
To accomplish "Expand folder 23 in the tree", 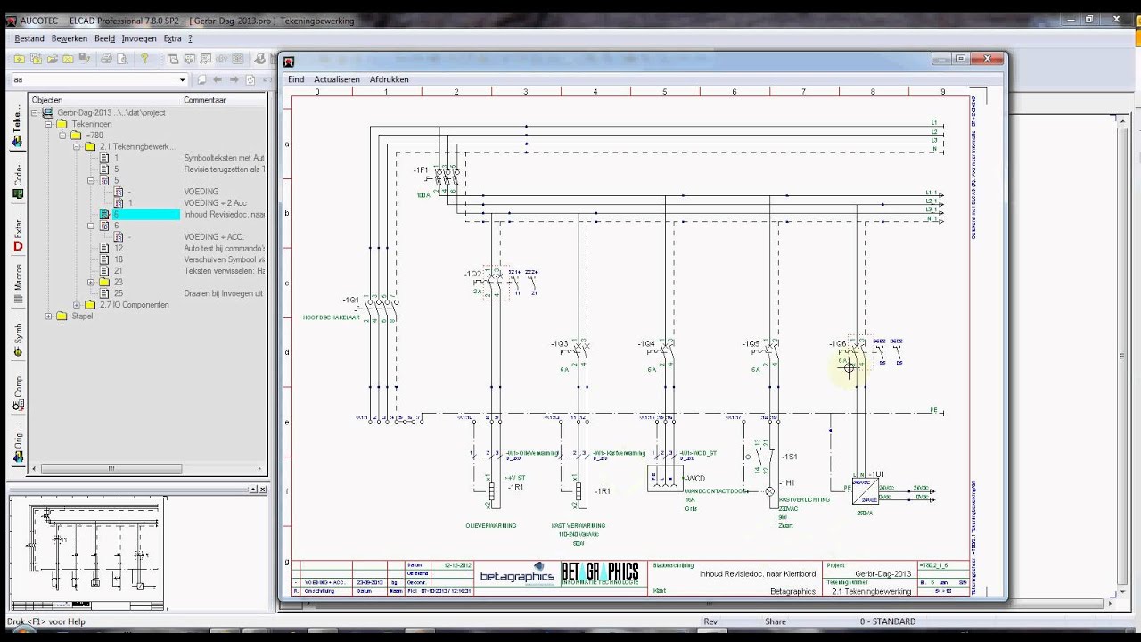I will (91, 282).
